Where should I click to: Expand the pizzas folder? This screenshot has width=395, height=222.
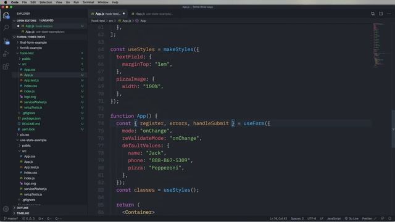[x=25, y=134]
